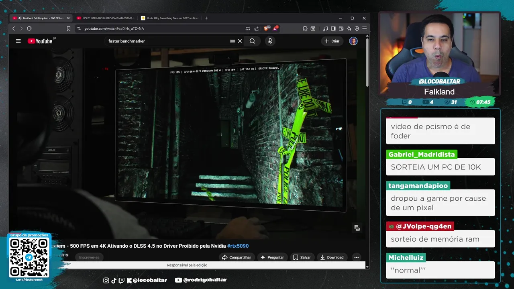514x289 pixels.
Task: Click the @JVolpe-qg4en chat username
Action: pyautogui.click(x=420, y=226)
